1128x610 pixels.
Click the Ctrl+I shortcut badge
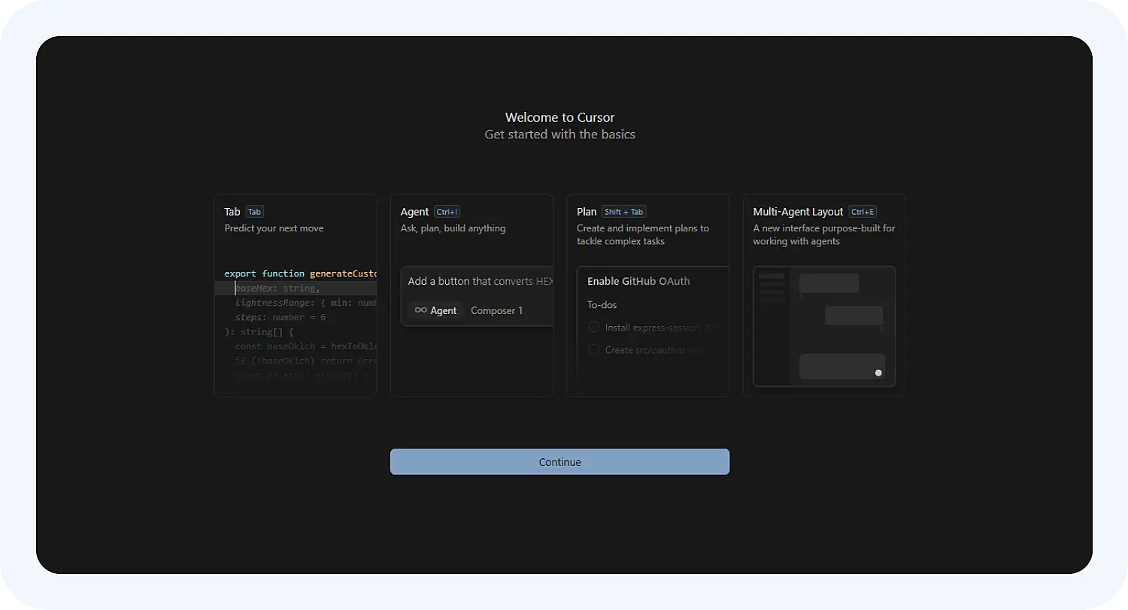447,212
